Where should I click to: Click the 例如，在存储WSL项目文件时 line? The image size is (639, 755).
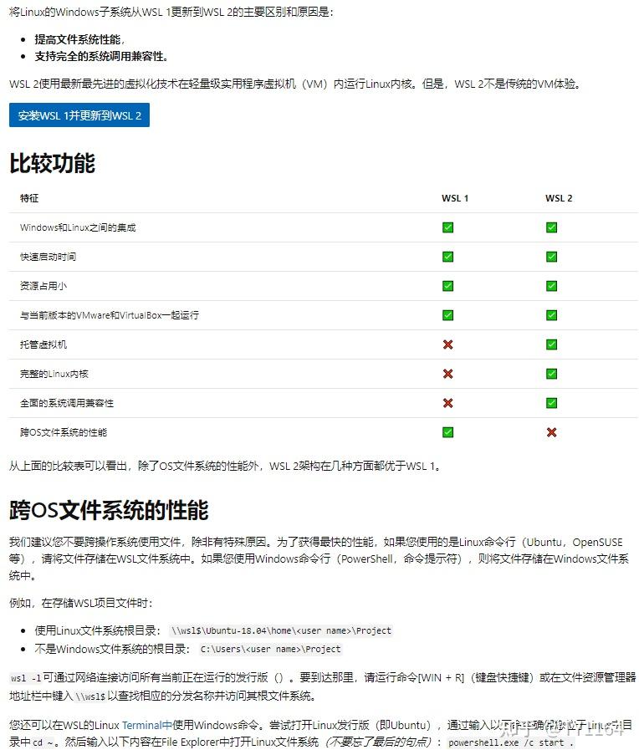coord(80,603)
